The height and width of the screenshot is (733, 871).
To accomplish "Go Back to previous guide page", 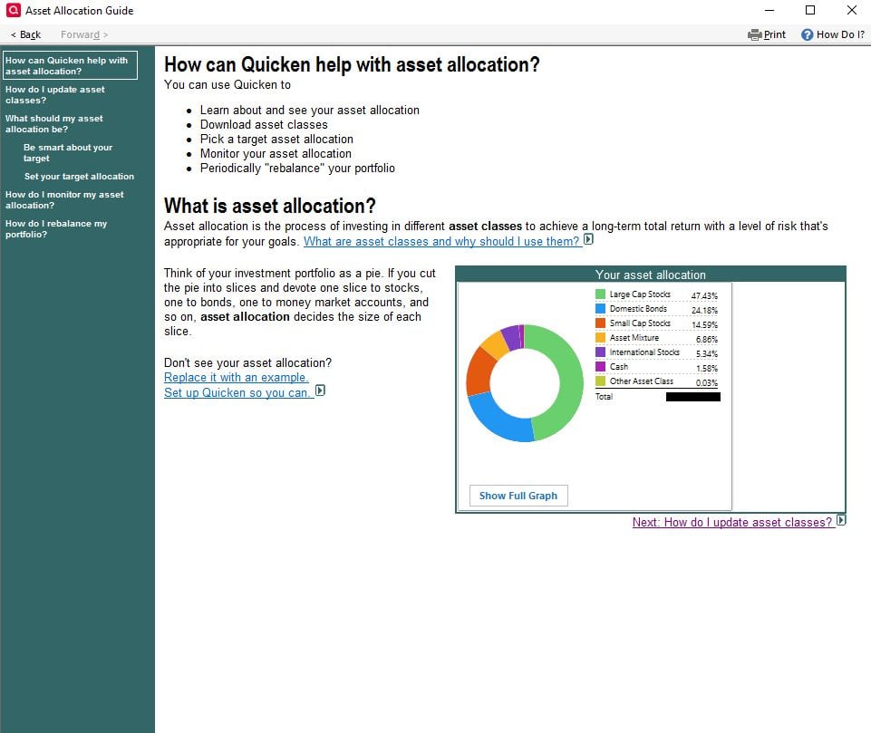I will click(x=25, y=34).
